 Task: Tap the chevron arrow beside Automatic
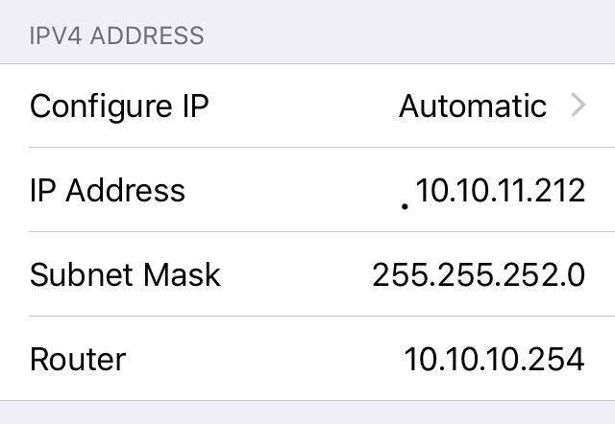(578, 106)
